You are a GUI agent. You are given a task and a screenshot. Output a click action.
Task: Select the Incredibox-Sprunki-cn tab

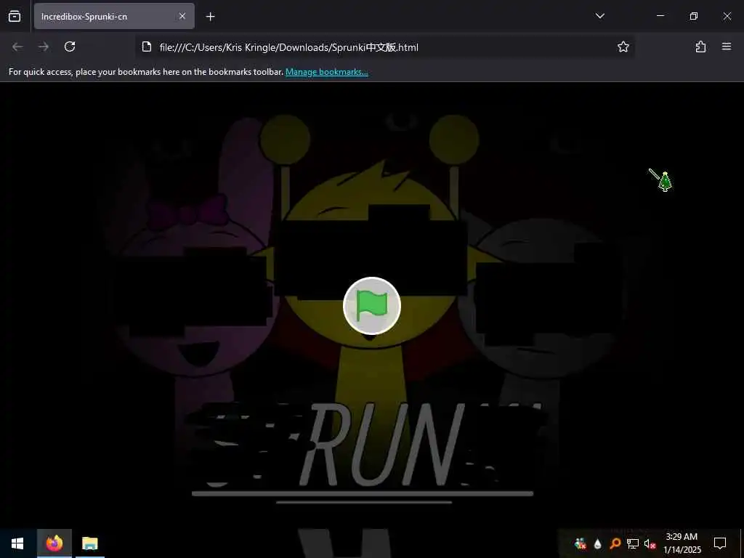114,16
